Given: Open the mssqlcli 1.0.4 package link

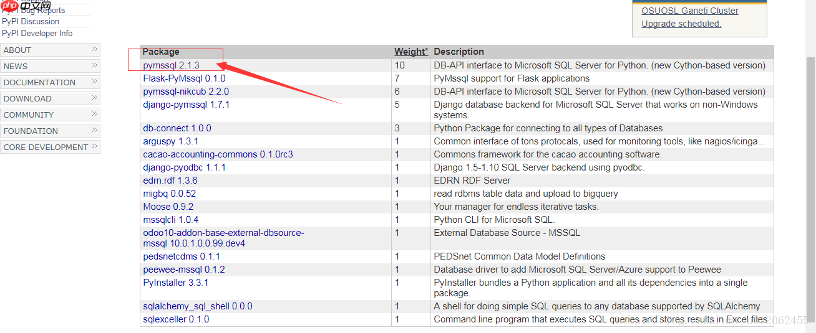Looking at the screenshot, I should pos(170,220).
